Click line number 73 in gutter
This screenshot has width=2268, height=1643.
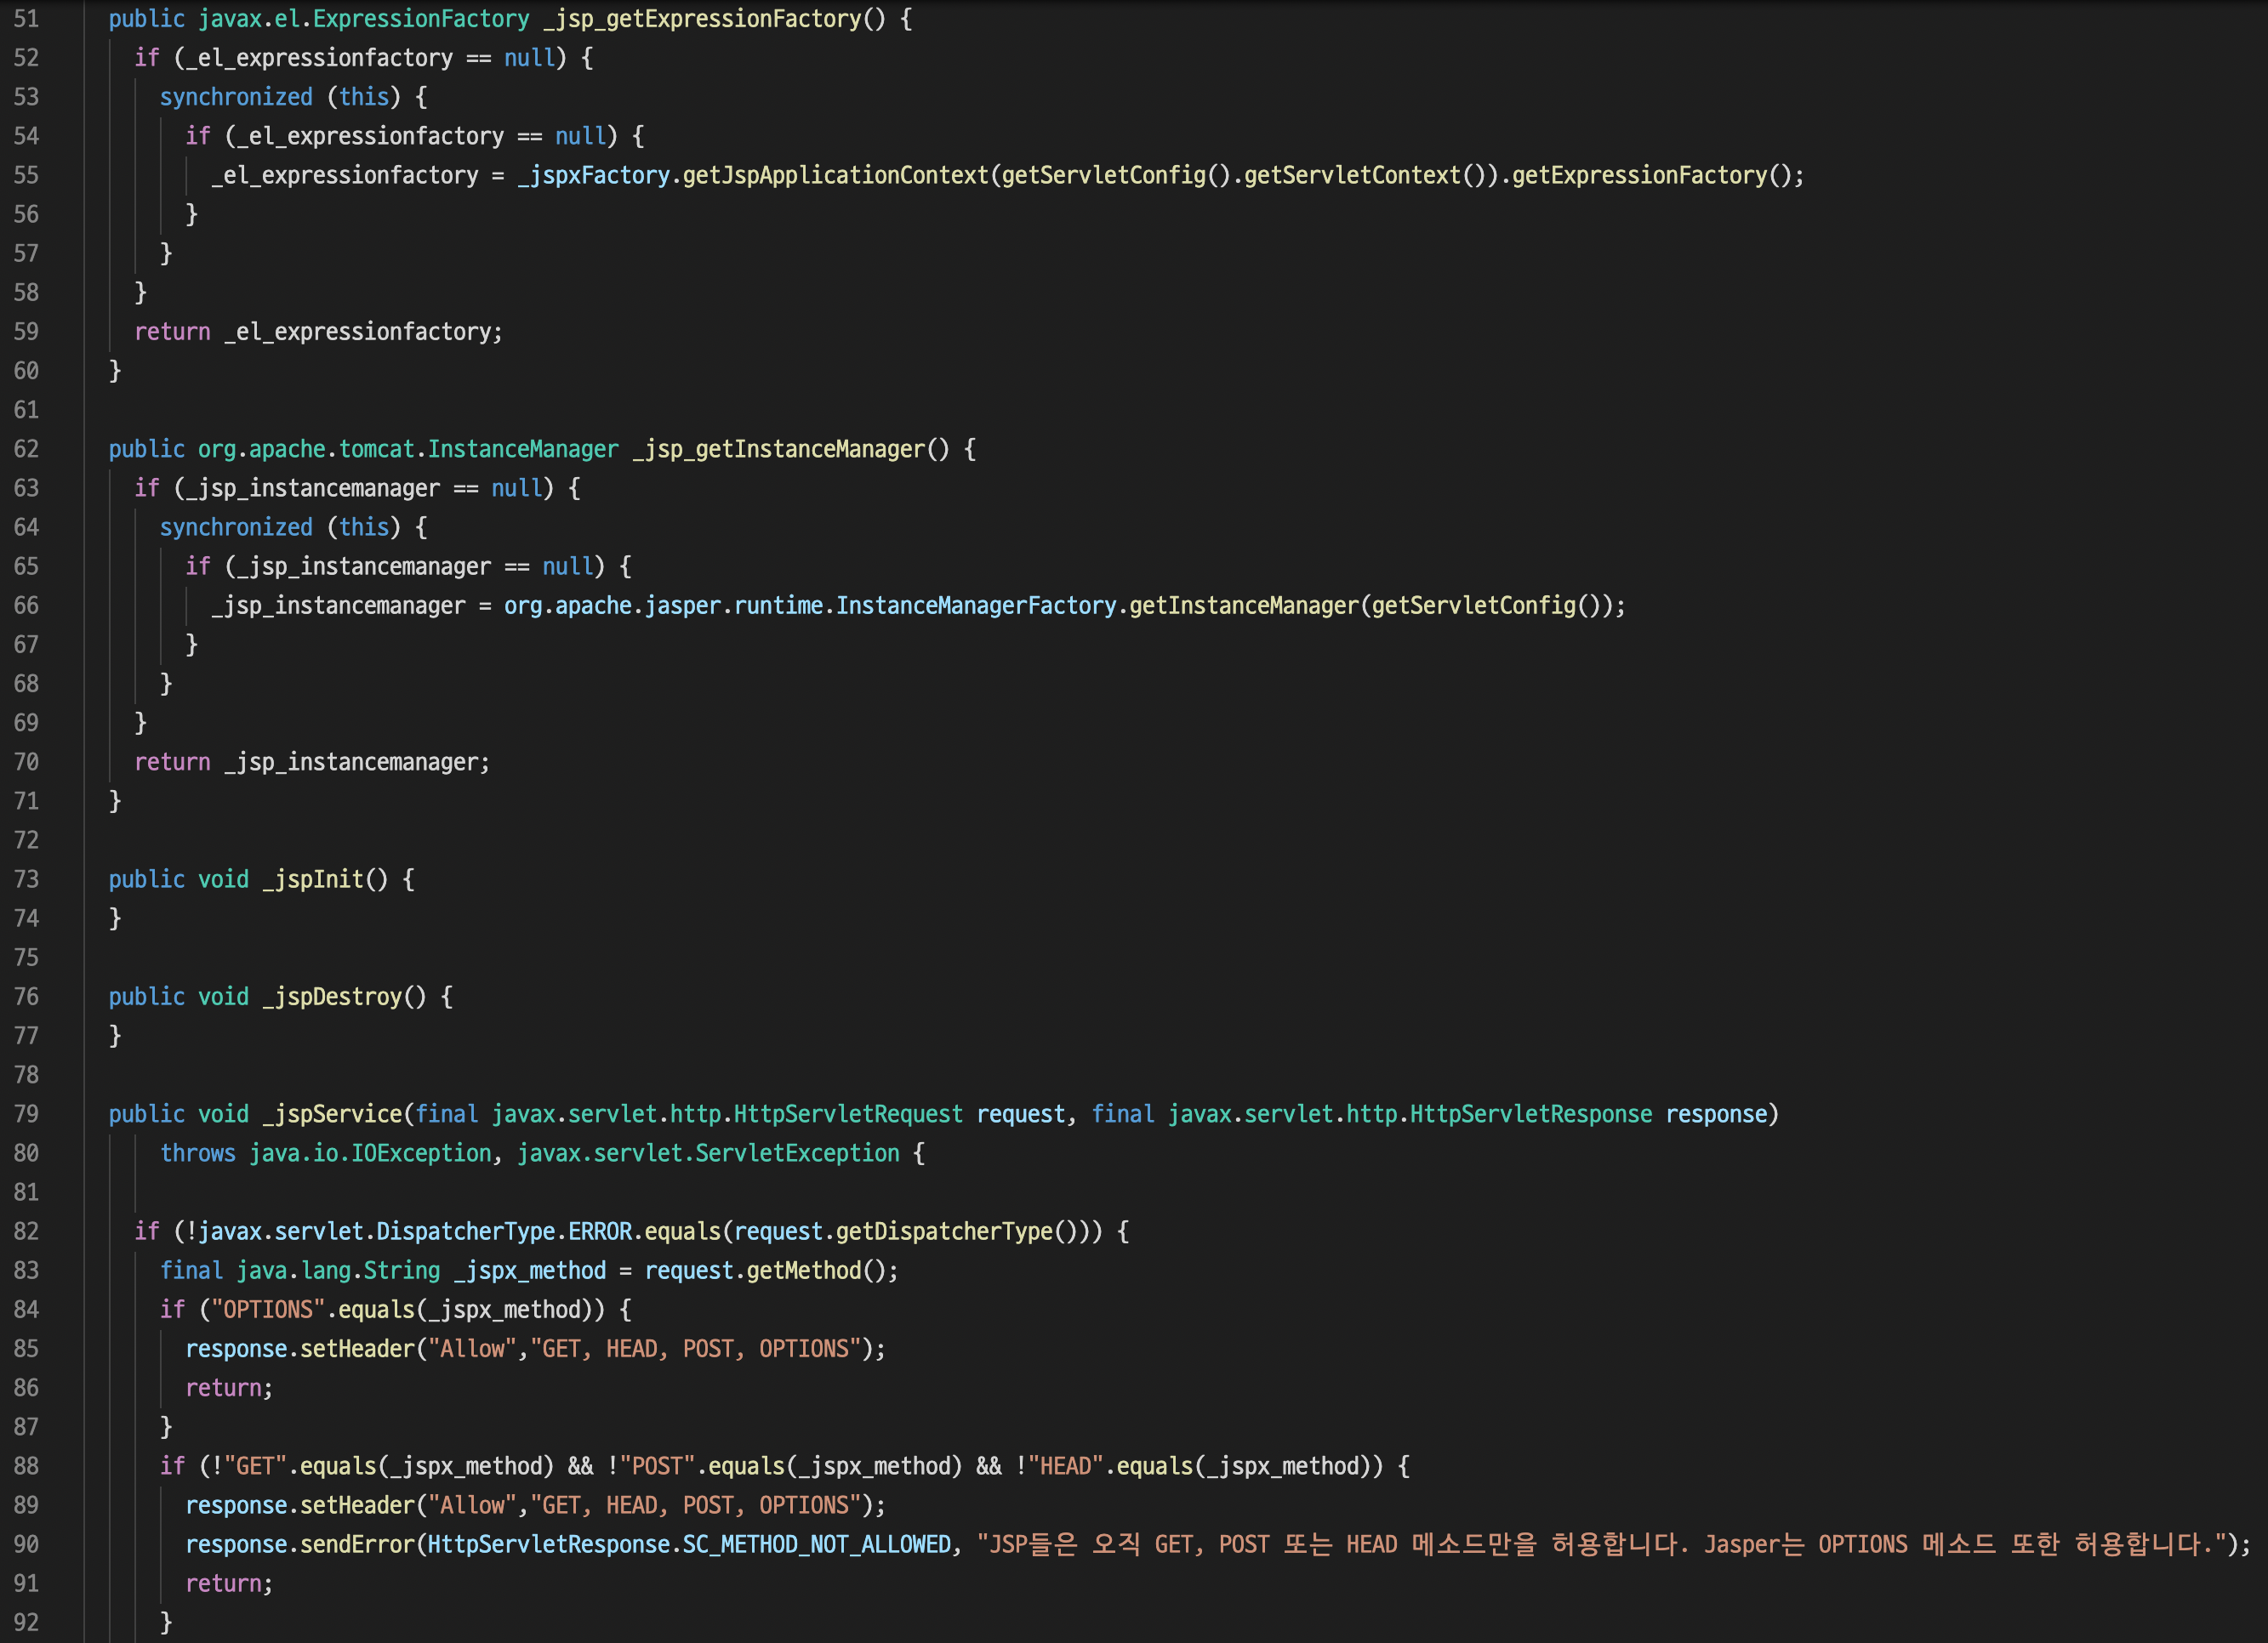point(26,879)
